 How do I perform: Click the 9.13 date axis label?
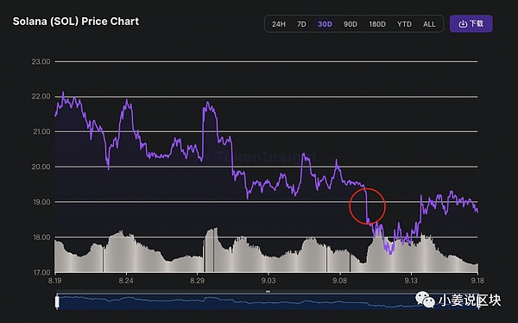tap(411, 281)
